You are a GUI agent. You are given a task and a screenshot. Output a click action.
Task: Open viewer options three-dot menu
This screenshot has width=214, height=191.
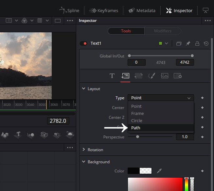point(70,21)
